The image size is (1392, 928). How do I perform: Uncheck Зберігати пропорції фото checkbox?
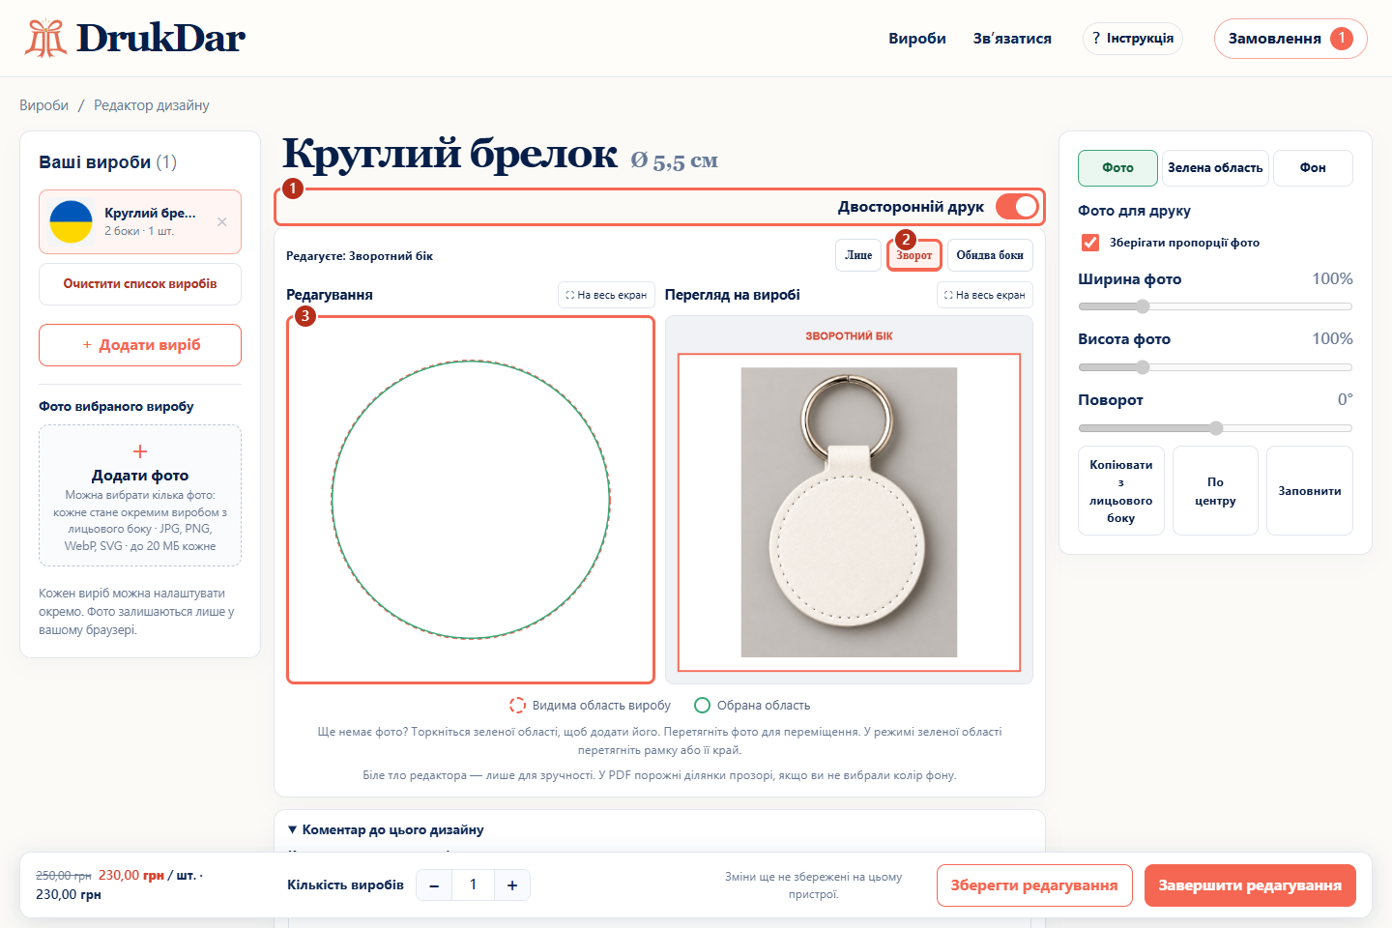click(1090, 243)
